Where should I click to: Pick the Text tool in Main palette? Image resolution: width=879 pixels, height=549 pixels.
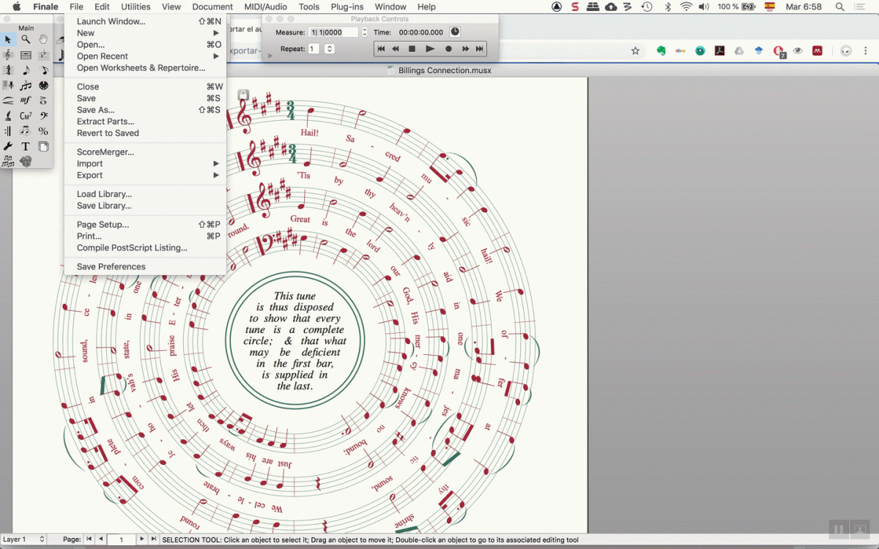[x=26, y=146]
